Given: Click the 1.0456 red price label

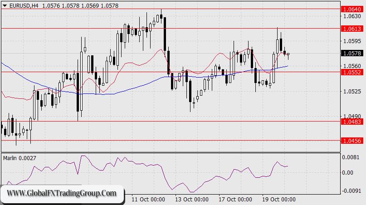Looking at the screenshot, I should pos(352,141).
